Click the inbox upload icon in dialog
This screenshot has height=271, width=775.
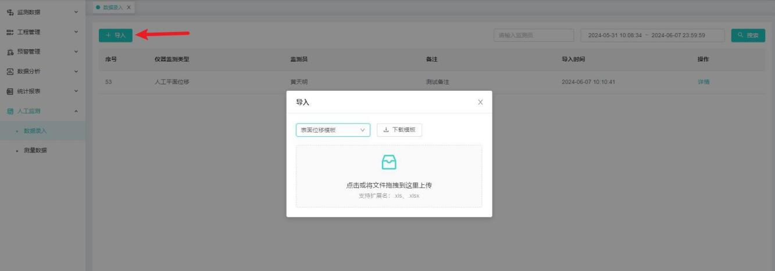(388, 163)
